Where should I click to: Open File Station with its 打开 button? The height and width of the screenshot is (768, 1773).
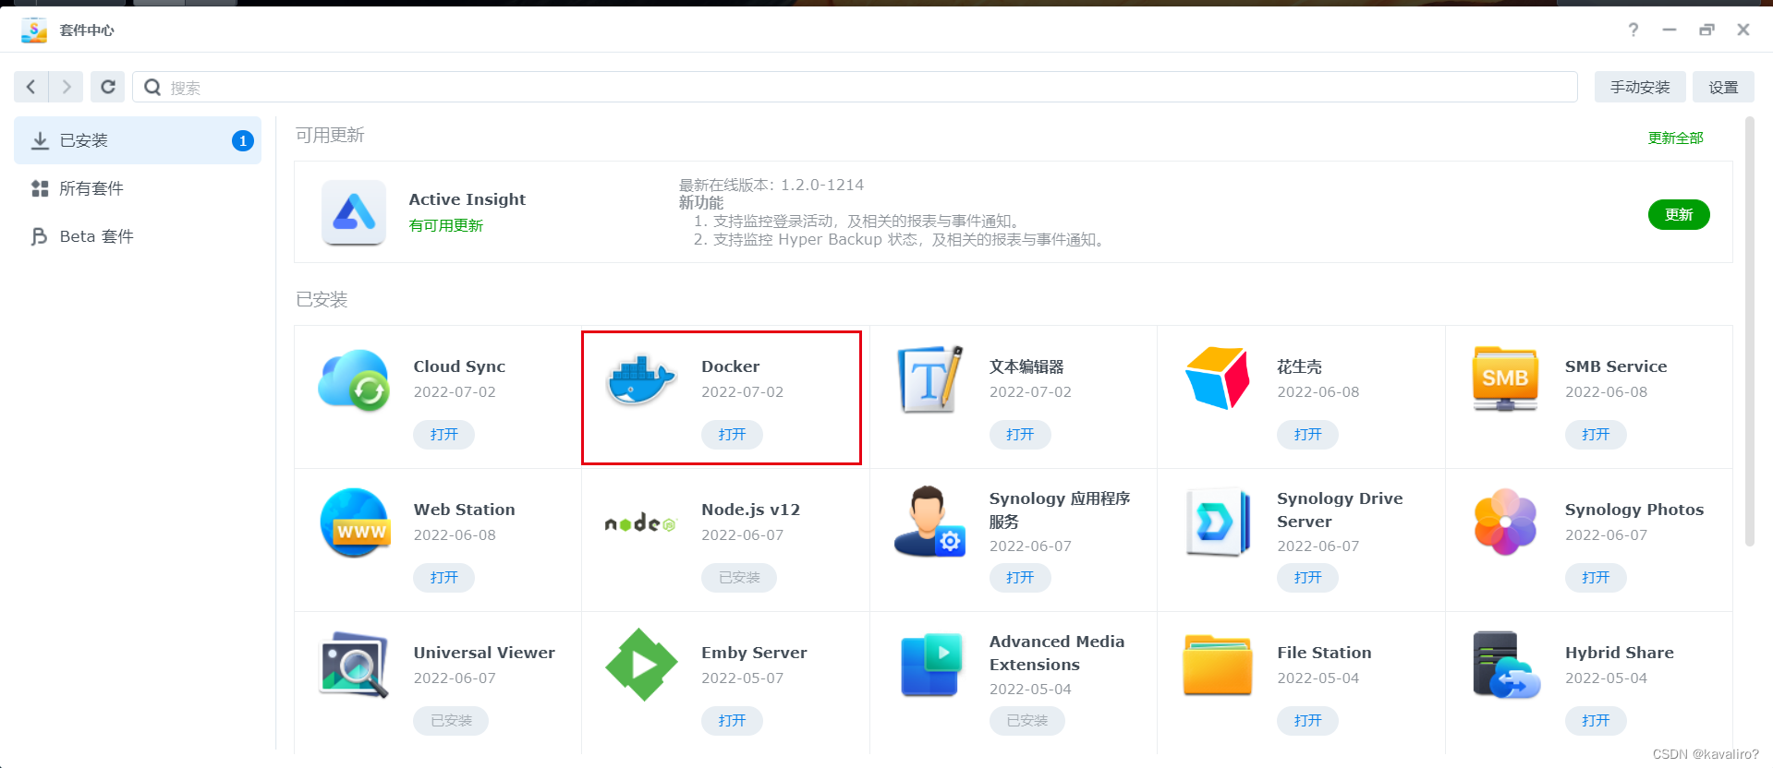pos(1307,720)
